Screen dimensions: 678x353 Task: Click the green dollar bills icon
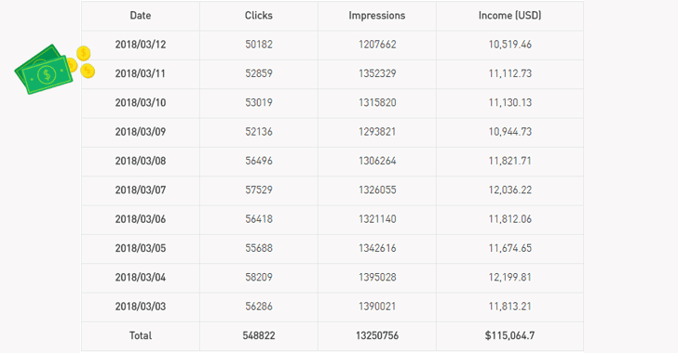[x=43, y=69]
